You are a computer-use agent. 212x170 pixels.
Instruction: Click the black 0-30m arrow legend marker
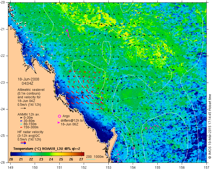tap(21, 118)
